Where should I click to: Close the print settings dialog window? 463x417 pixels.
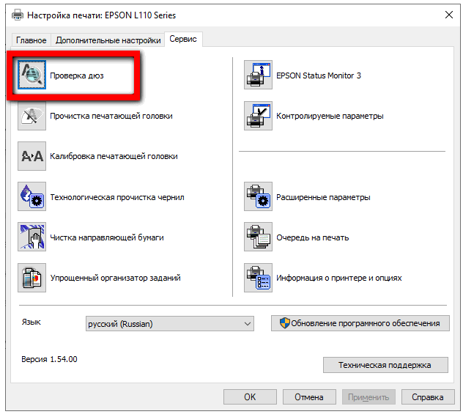[447, 15]
